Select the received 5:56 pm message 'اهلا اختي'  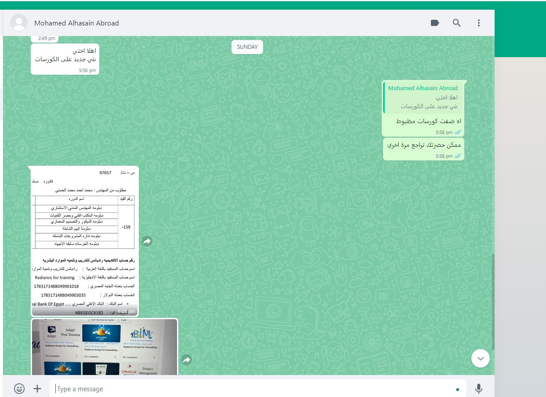pos(65,58)
